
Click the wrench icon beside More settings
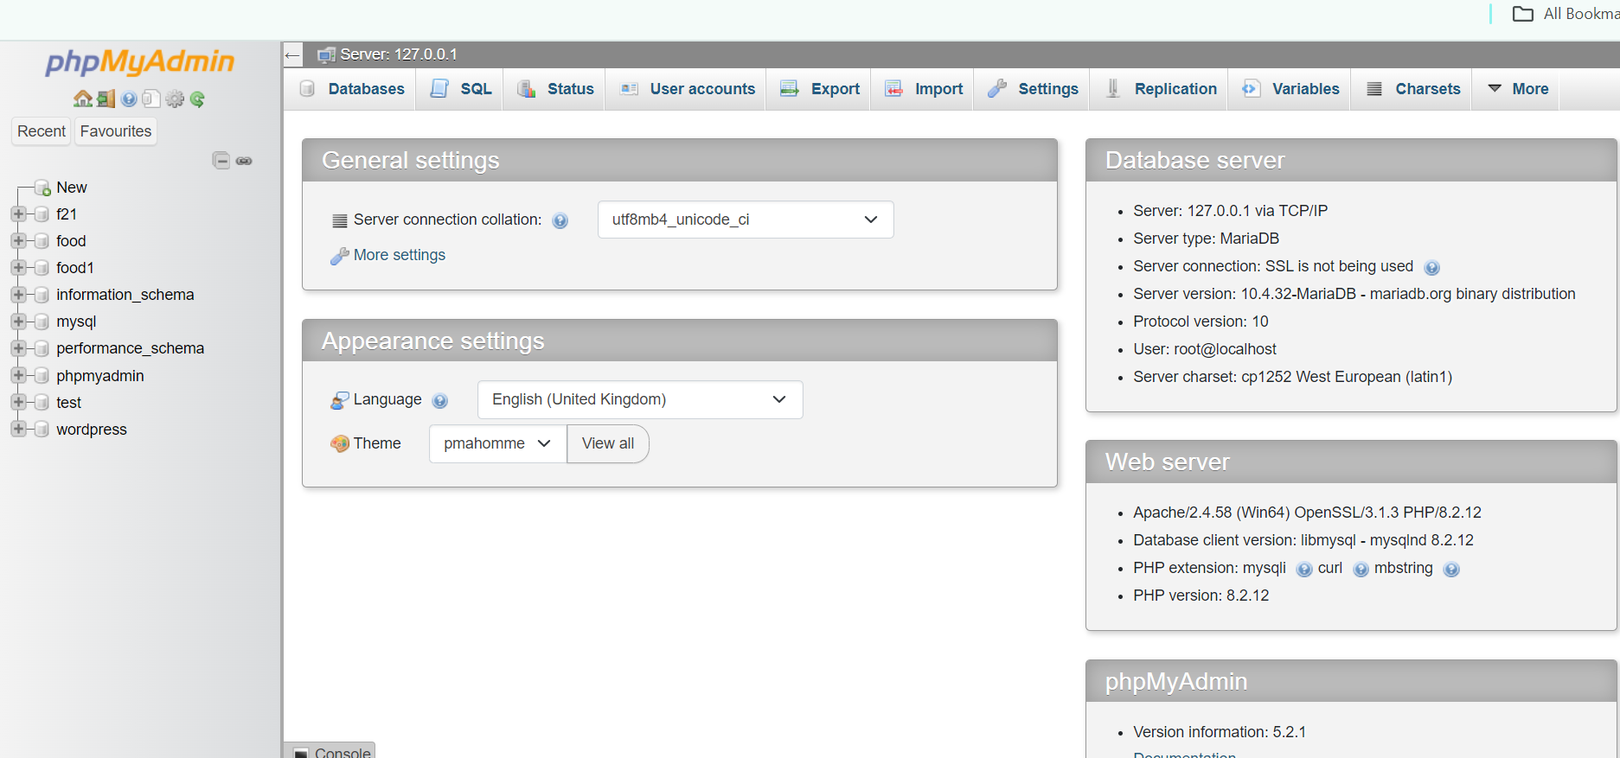click(339, 256)
